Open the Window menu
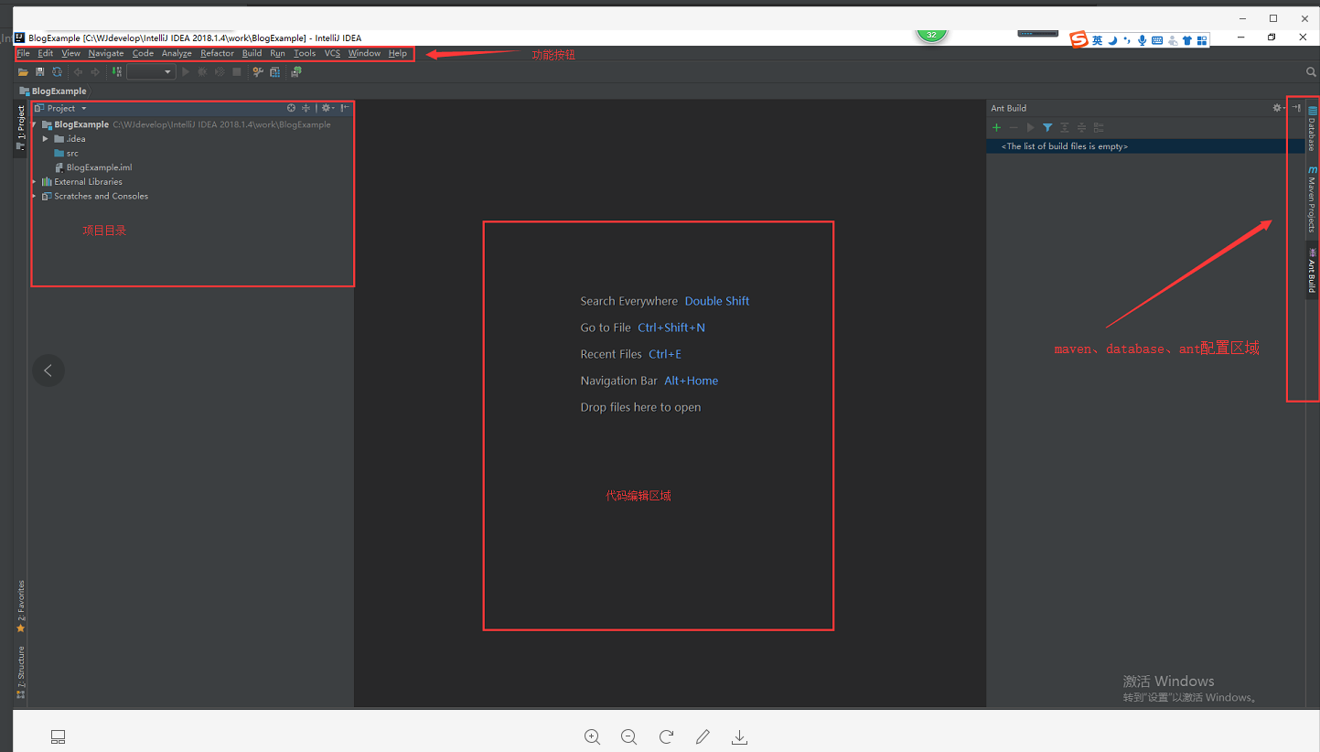Image resolution: width=1320 pixels, height=752 pixels. [364, 53]
